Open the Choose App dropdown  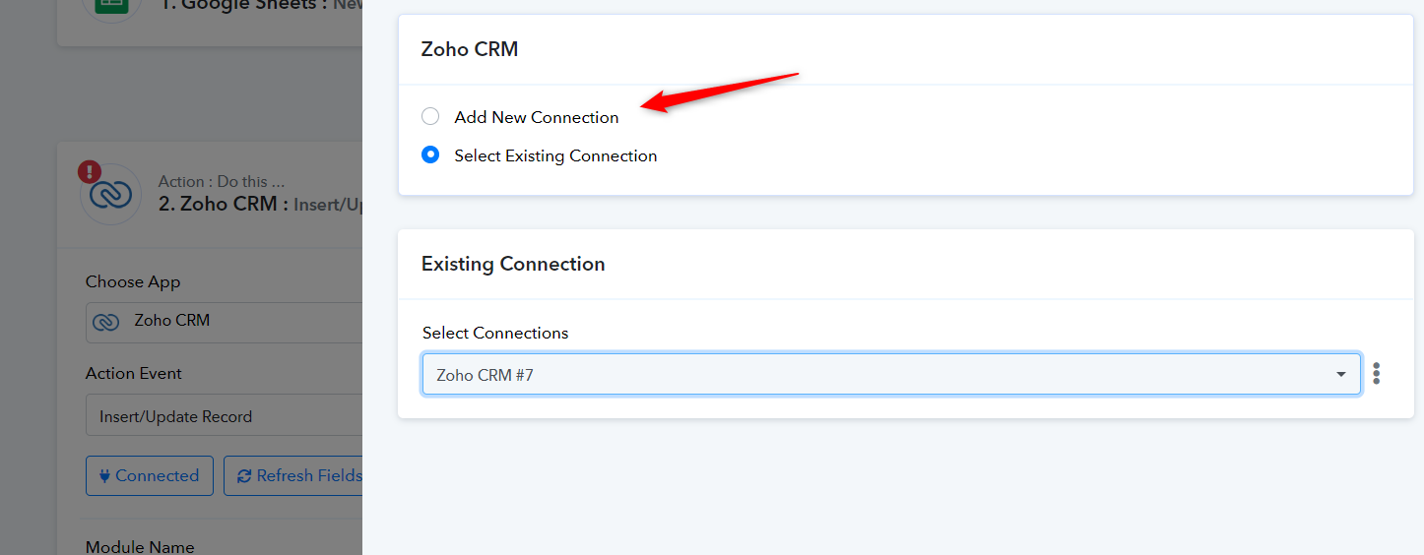[x=227, y=322]
